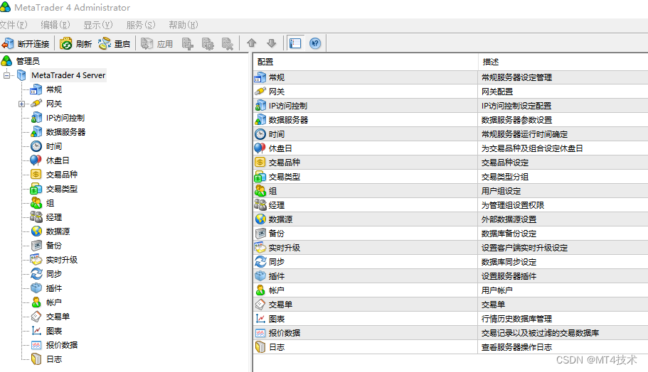Click the 经理 managers icon in the tree

point(36,217)
